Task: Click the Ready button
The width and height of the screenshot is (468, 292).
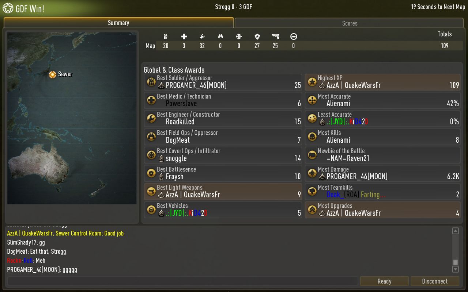Action: pos(384,281)
